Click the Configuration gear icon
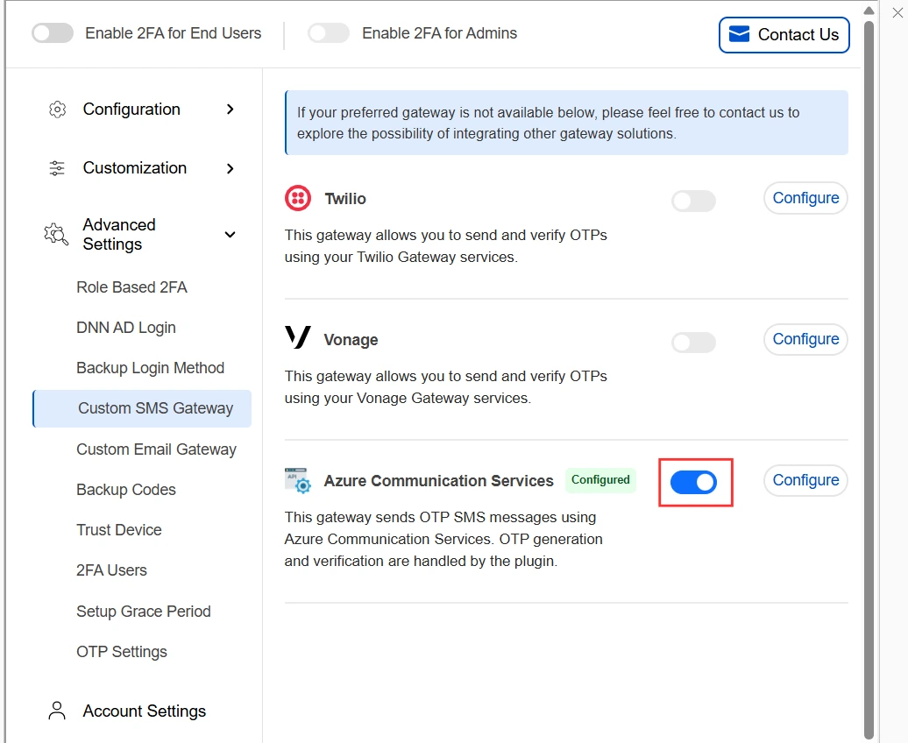This screenshot has width=908, height=743. point(57,110)
